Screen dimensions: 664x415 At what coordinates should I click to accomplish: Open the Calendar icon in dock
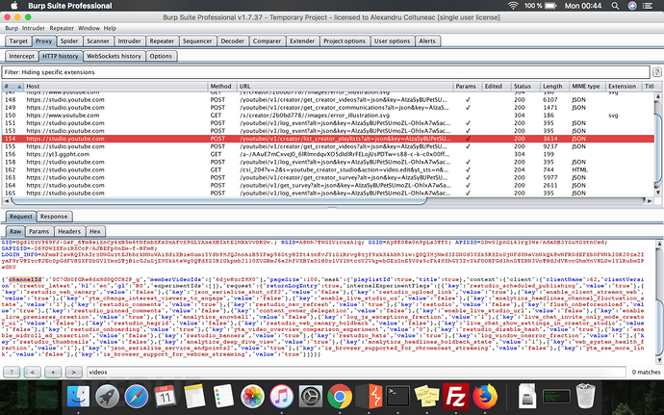point(166,398)
